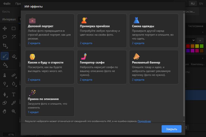206x137 pixels.
Task: Open the Деловой портрет effect card
Action: (50, 31)
